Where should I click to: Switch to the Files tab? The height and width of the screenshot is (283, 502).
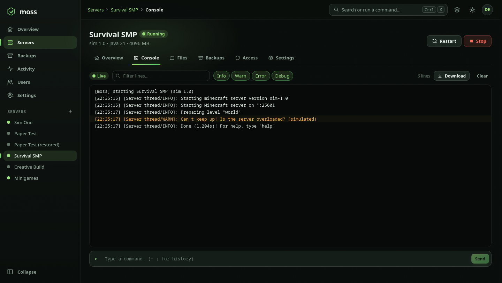(178, 58)
